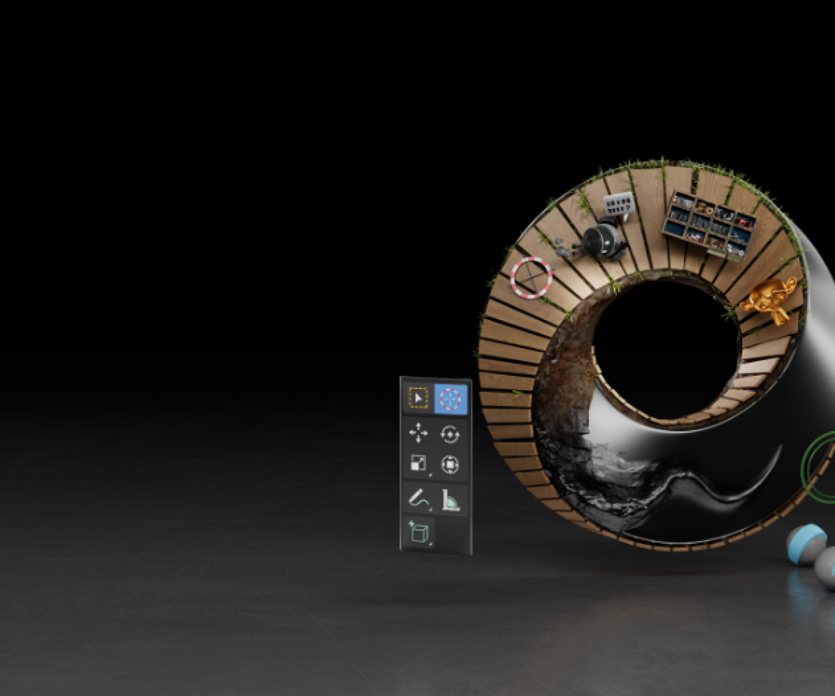Choose the Measure ruler tool

coord(450,500)
